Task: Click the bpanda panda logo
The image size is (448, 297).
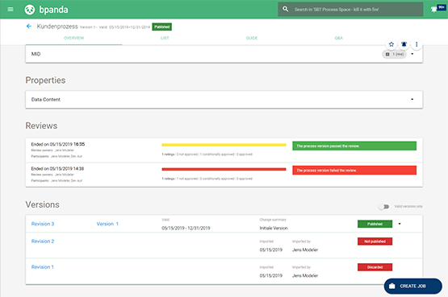Action: coord(30,10)
